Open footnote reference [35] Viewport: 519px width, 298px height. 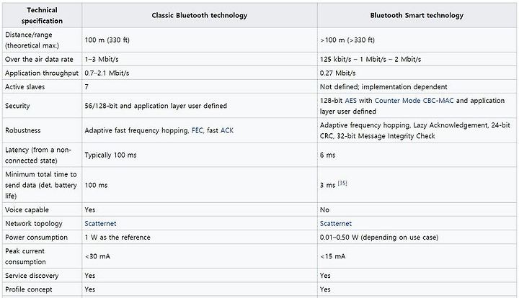342,183
